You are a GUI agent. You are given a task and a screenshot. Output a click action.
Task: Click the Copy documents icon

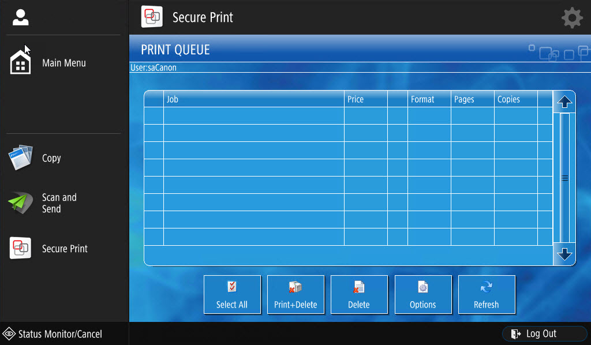(21, 157)
